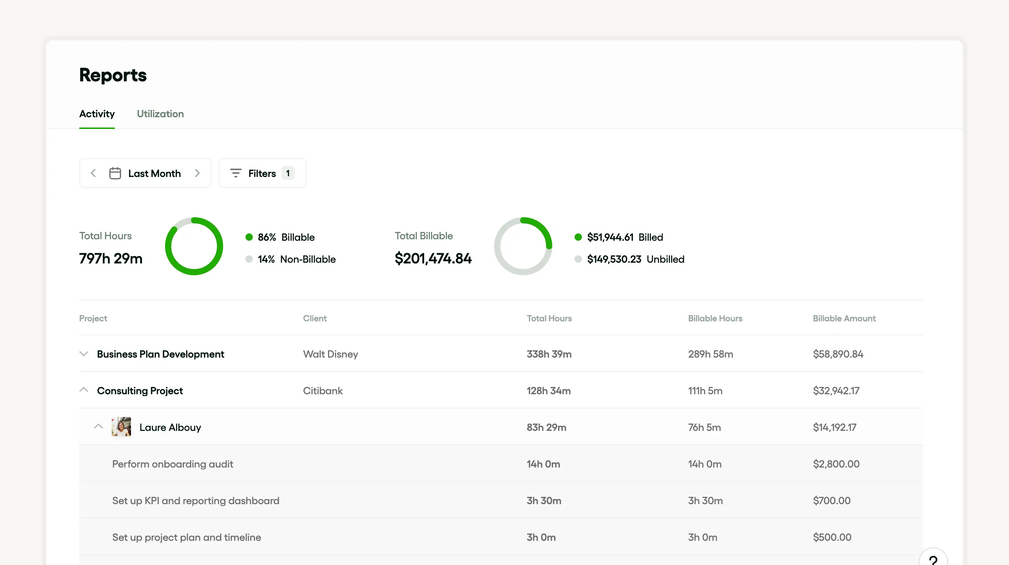
Task: Click Laure Albouy's avatar thumbnail
Action: (x=121, y=427)
